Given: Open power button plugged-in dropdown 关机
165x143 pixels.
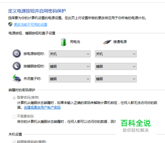Looking at the screenshot, I should [116, 54].
